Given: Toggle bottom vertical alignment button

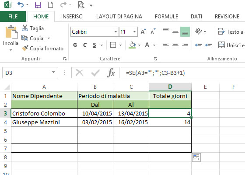Looking at the screenshot, I should tap(185, 31).
